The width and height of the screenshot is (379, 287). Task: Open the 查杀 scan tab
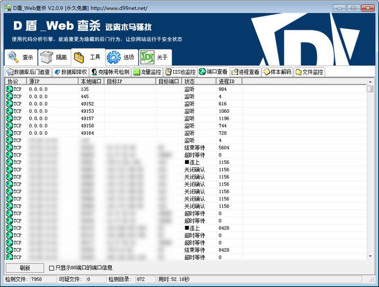point(21,57)
